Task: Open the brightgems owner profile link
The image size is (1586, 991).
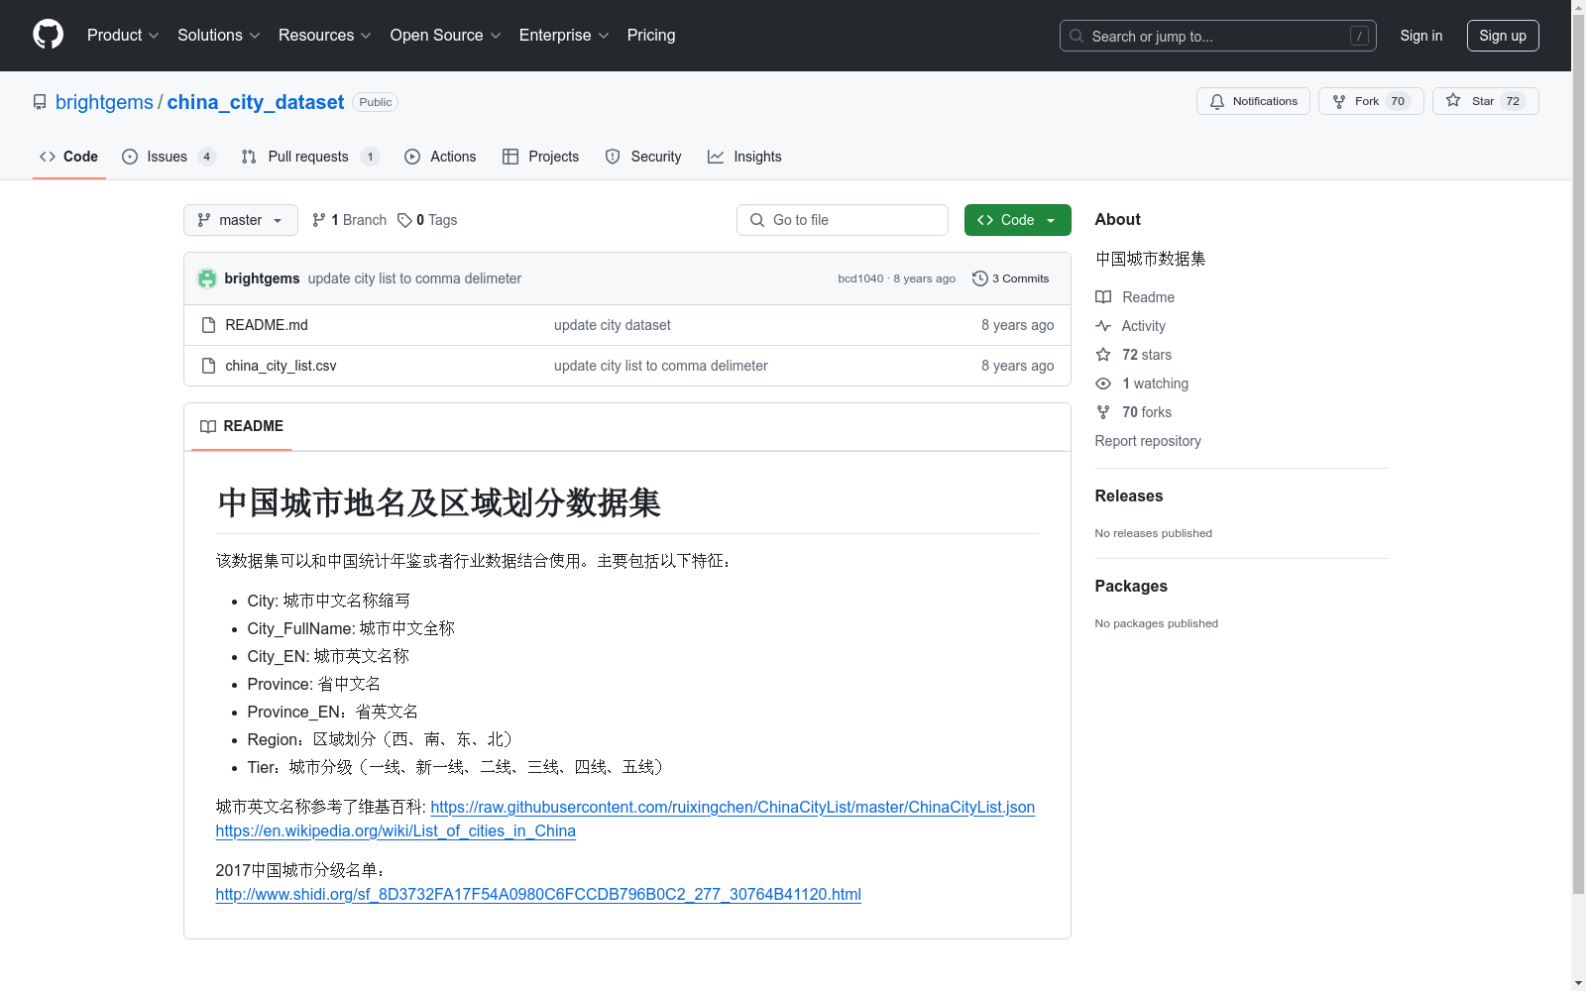Action: [104, 102]
